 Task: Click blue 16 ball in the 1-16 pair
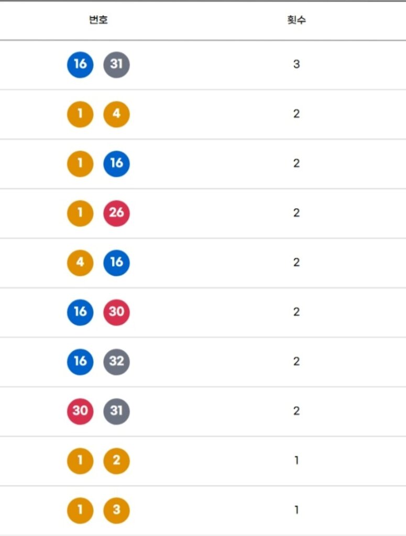[x=116, y=164]
